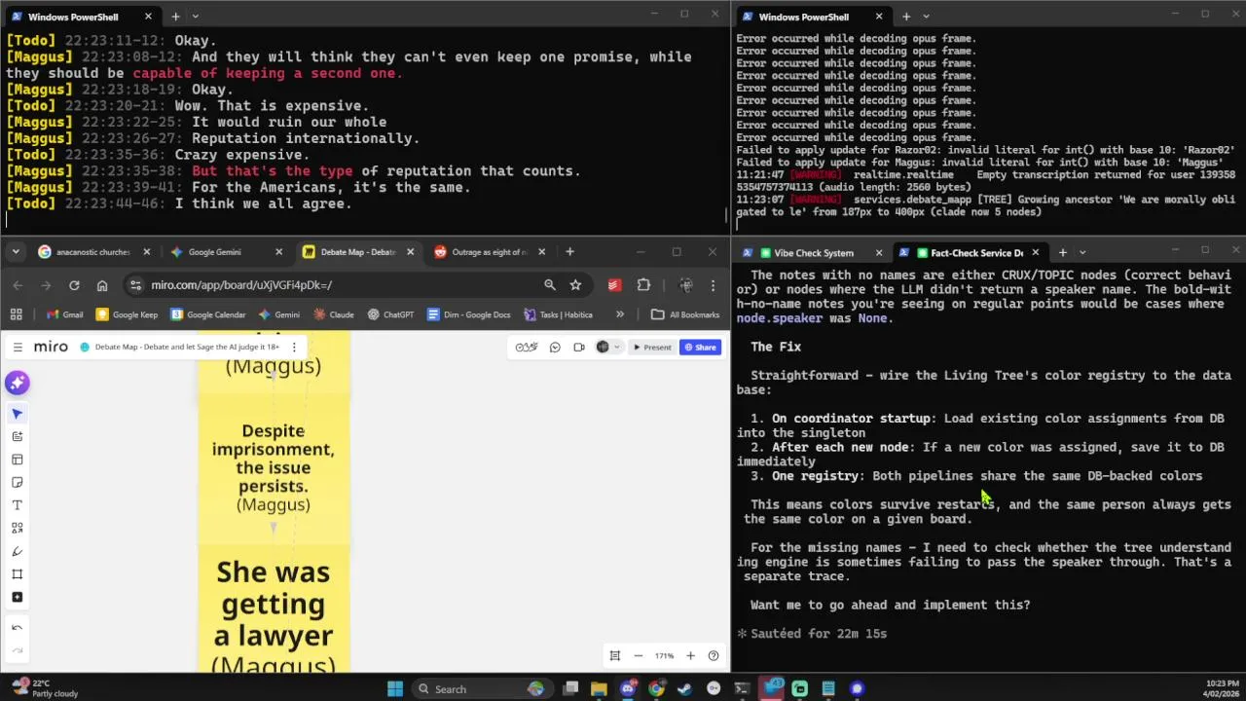
Task: Go to Chrome home page
Action: click(x=102, y=285)
